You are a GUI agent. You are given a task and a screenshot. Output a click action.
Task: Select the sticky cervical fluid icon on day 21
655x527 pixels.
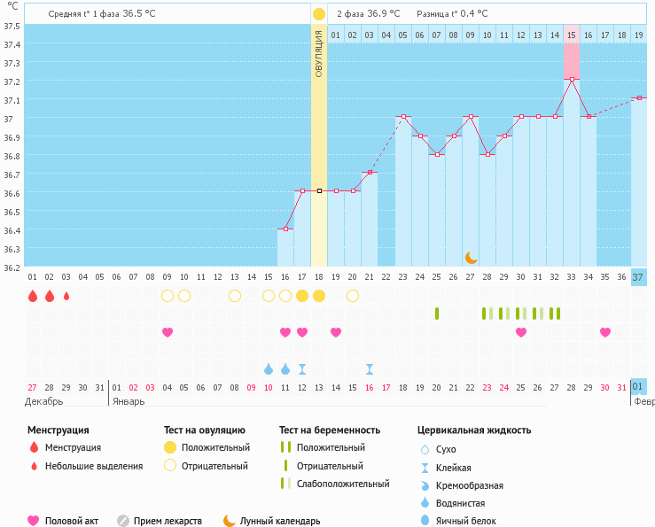click(x=370, y=368)
